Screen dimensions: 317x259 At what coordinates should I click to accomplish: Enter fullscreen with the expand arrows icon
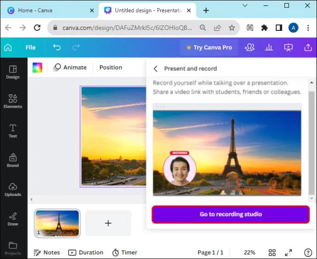point(289,253)
